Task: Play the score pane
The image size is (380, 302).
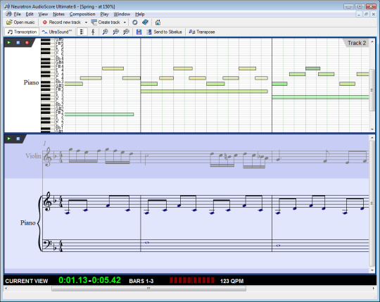Action: coord(9,139)
